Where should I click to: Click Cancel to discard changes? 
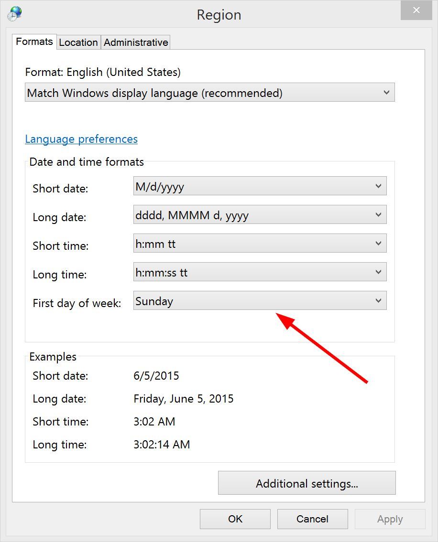[x=312, y=519]
